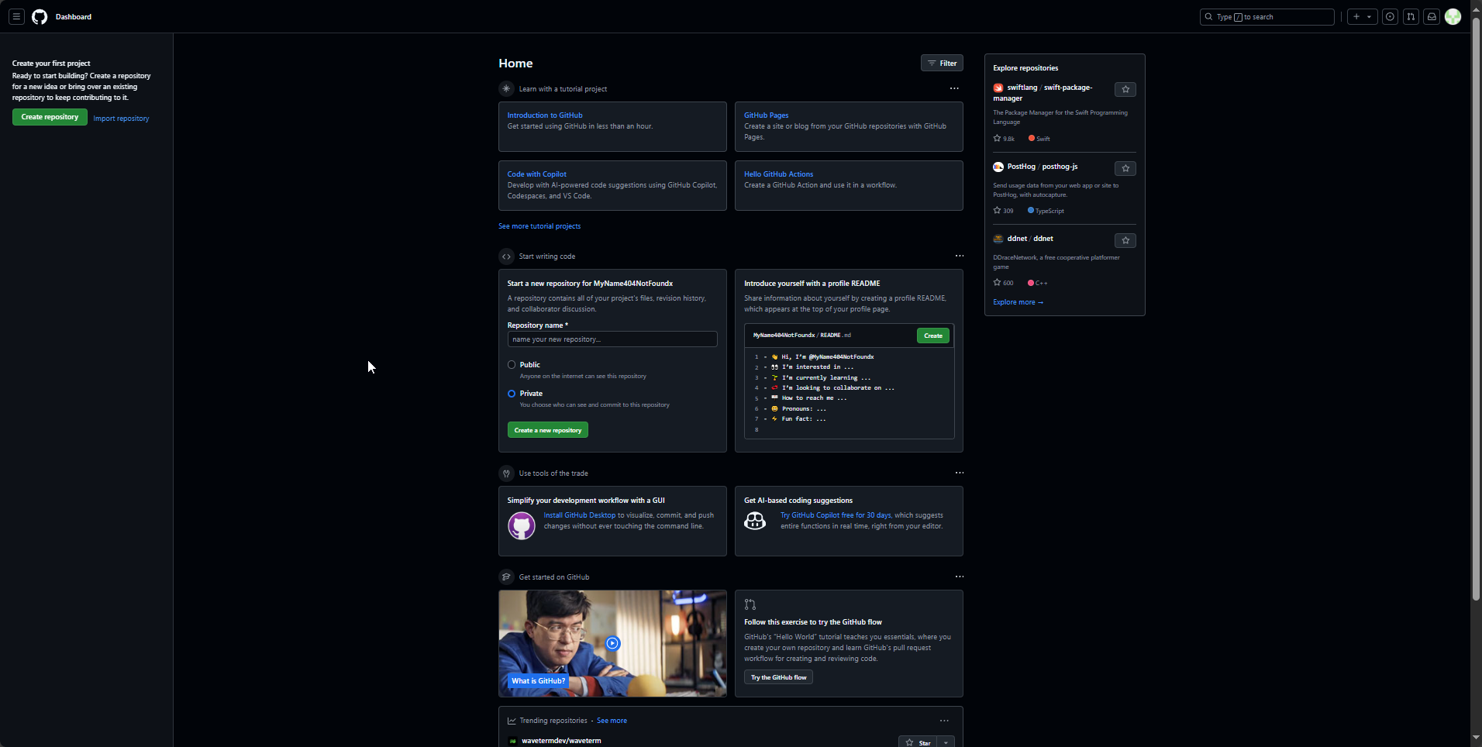This screenshot has height=747, width=1482.
Task: Open the navigation hamburger menu
Action: [16, 16]
